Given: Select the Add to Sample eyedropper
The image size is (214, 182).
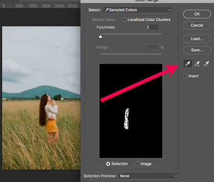Looking at the screenshot, I should coord(197,64).
